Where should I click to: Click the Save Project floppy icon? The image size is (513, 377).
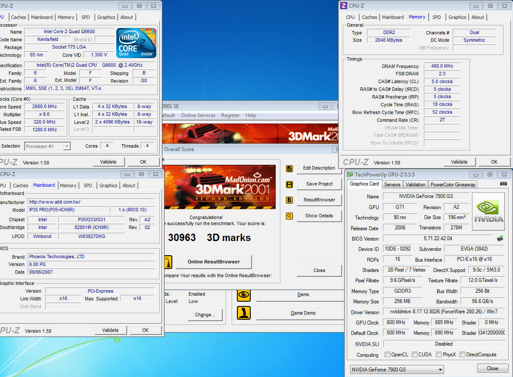pos(289,185)
